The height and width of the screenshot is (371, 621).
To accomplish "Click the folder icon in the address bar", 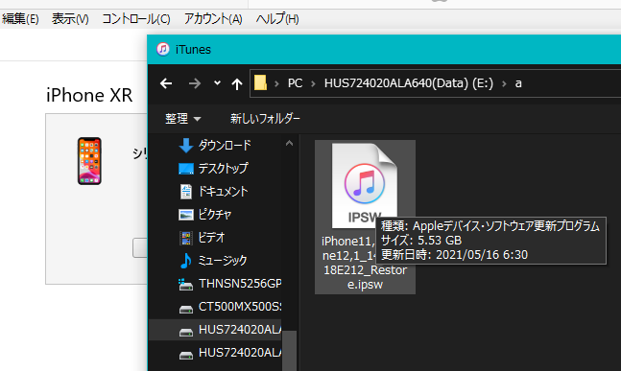I will 260,82.
